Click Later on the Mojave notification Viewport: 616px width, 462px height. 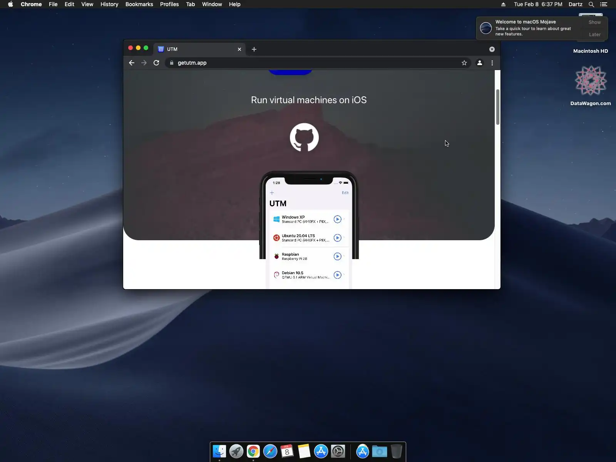coord(595,35)
